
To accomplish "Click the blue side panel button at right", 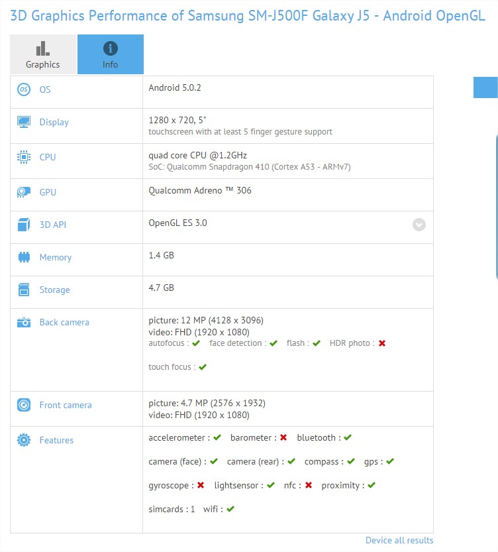I will coord(485,87).
